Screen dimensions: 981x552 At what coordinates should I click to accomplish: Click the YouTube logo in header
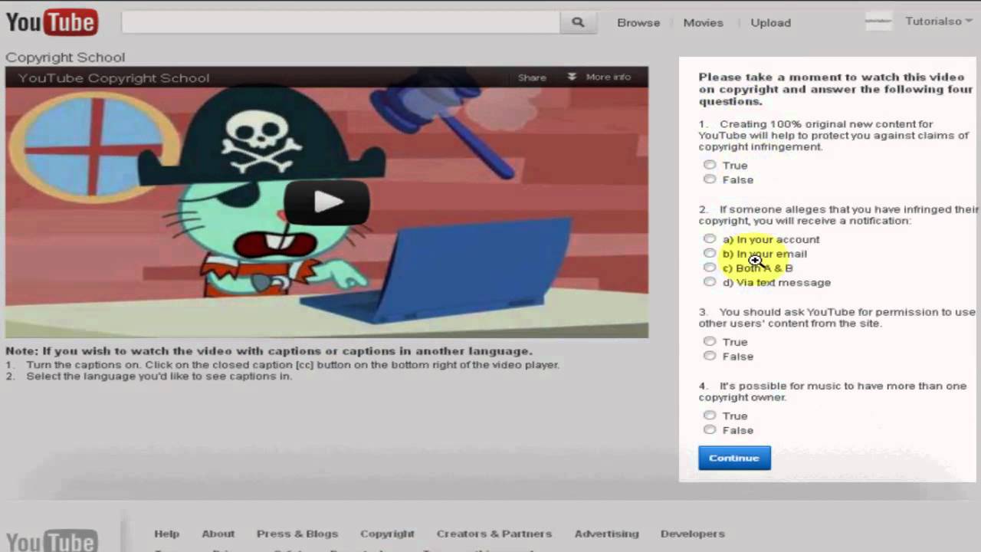point(52,22)
